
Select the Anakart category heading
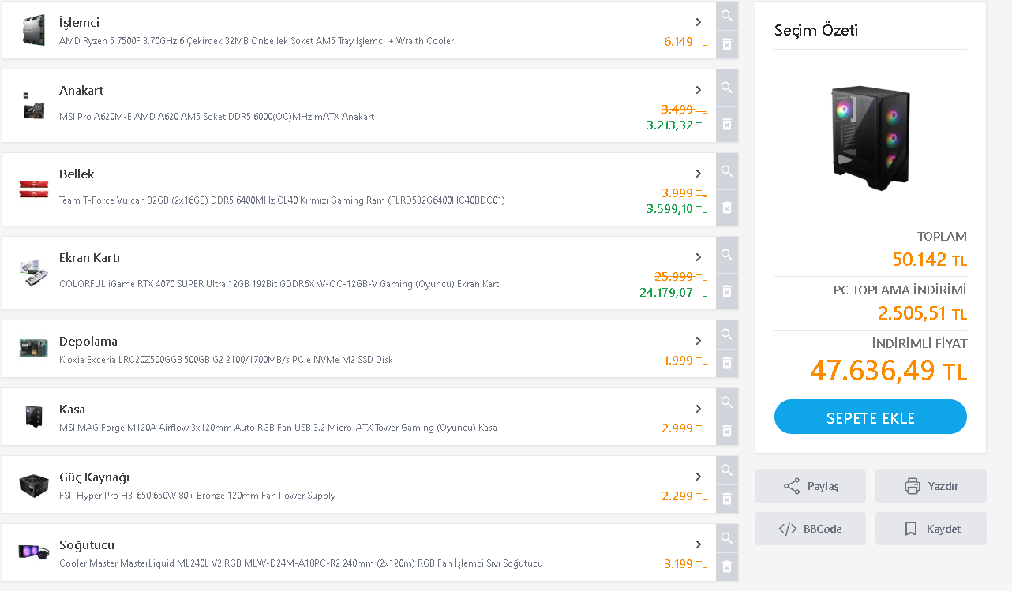pyautogui.click(x=81, y=90)
